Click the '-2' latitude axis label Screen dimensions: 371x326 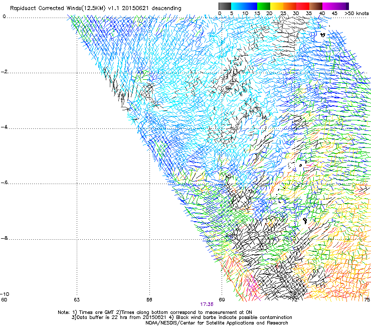tap(4, 72)
